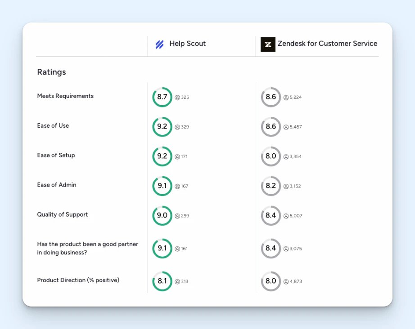Click reviewer icon beside 167 count
Screen dimensions: 415x329
[x=177, y=187]
